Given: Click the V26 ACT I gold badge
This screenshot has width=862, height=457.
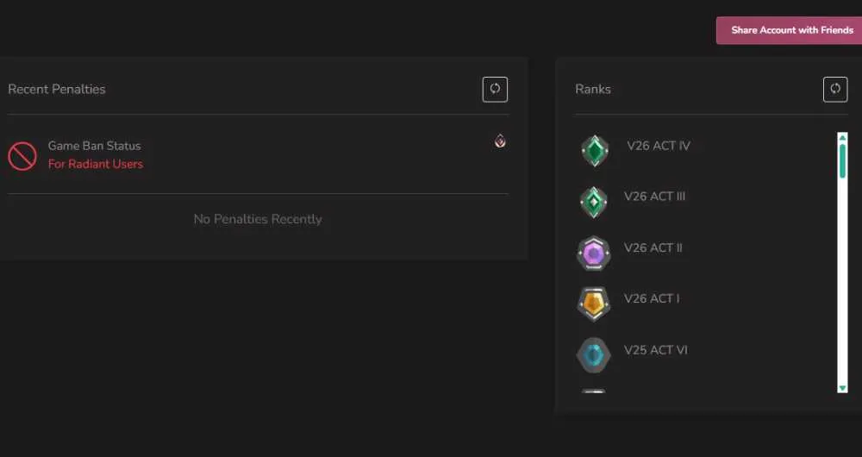Looking at the screenshot, I should (x=594, y=304).
